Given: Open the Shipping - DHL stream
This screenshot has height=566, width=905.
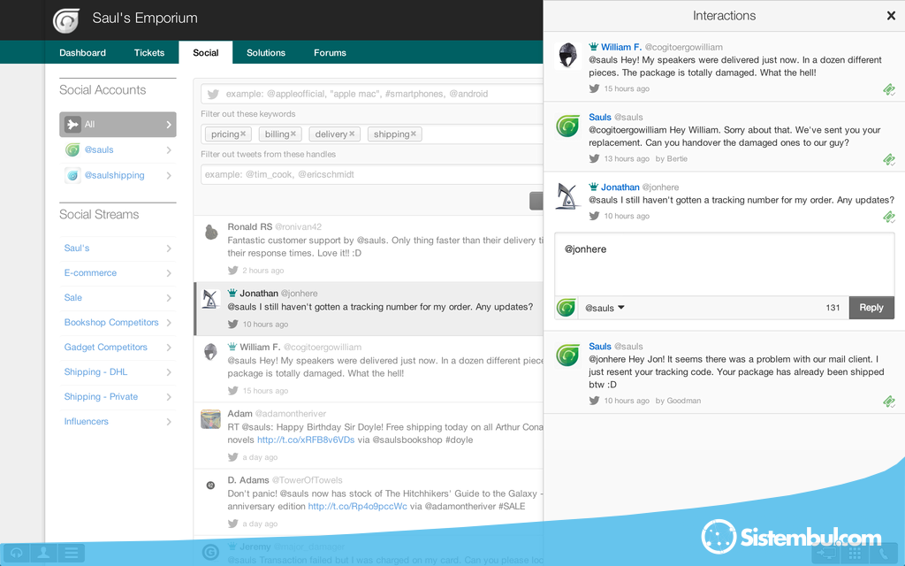Looking at the screenshot, I should (95, 372).
